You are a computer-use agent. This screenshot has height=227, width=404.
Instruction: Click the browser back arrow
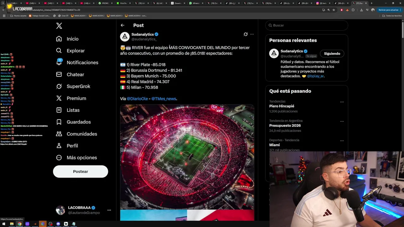coord(3,10)
